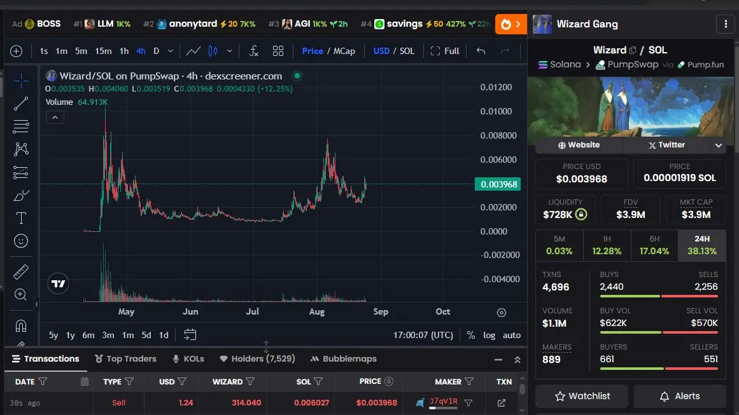Undo the last chart action
Image resolution: width=739 pixels, height=415 pixels.
click(x=481, y=51)
